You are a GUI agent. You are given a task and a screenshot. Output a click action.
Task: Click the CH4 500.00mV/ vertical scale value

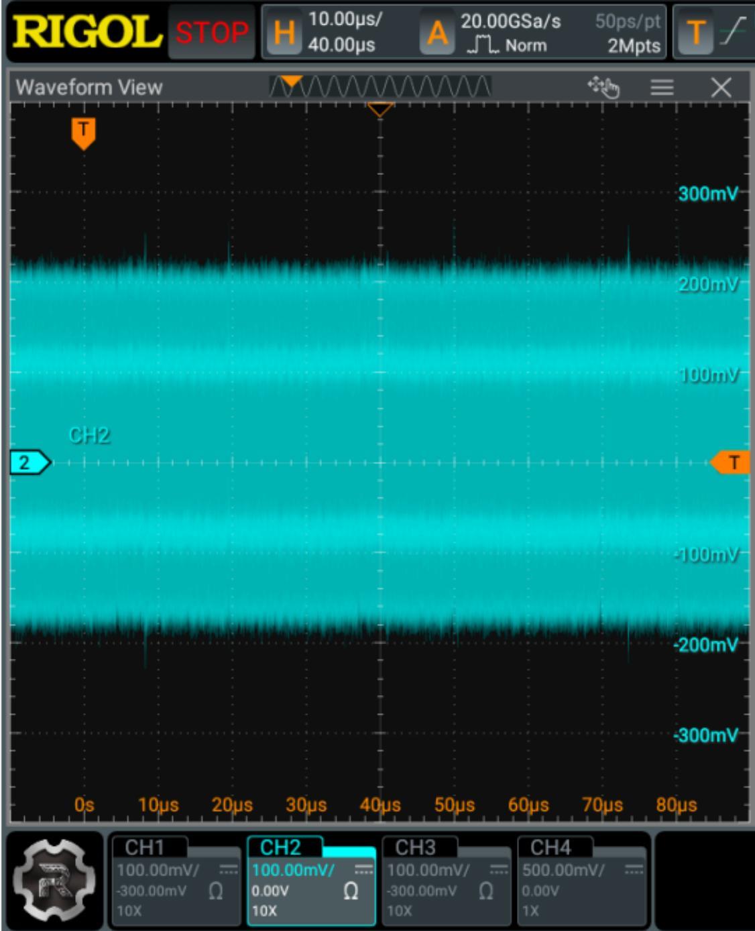tap(563, 870)
